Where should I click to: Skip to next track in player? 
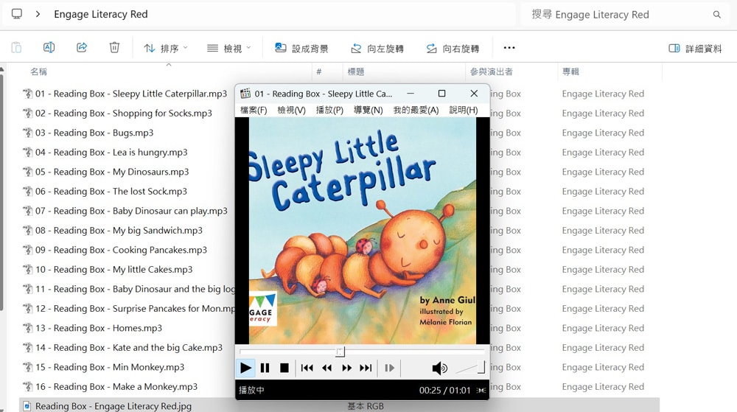click(366, 368)
